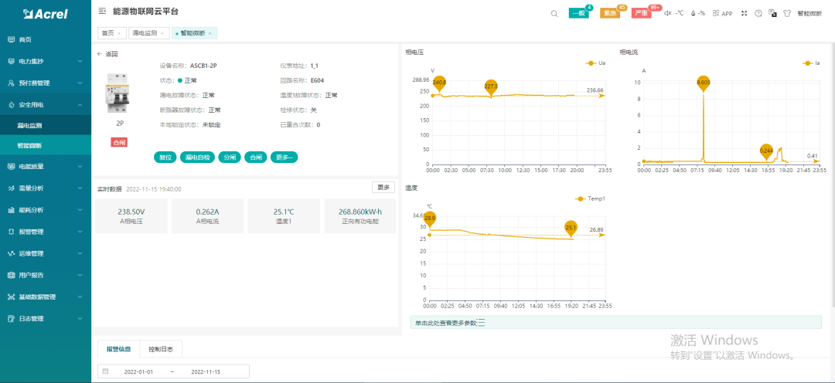Image resolution: width=835 pixels, height=383 pixels.
Task: Open the help question mark icon
Action: tap(758, 13)
